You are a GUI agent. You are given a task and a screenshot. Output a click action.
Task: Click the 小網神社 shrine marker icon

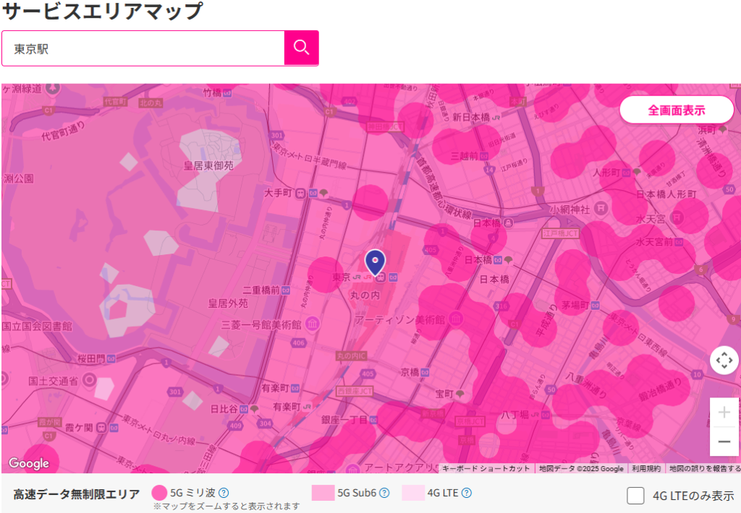pos(601,207)
